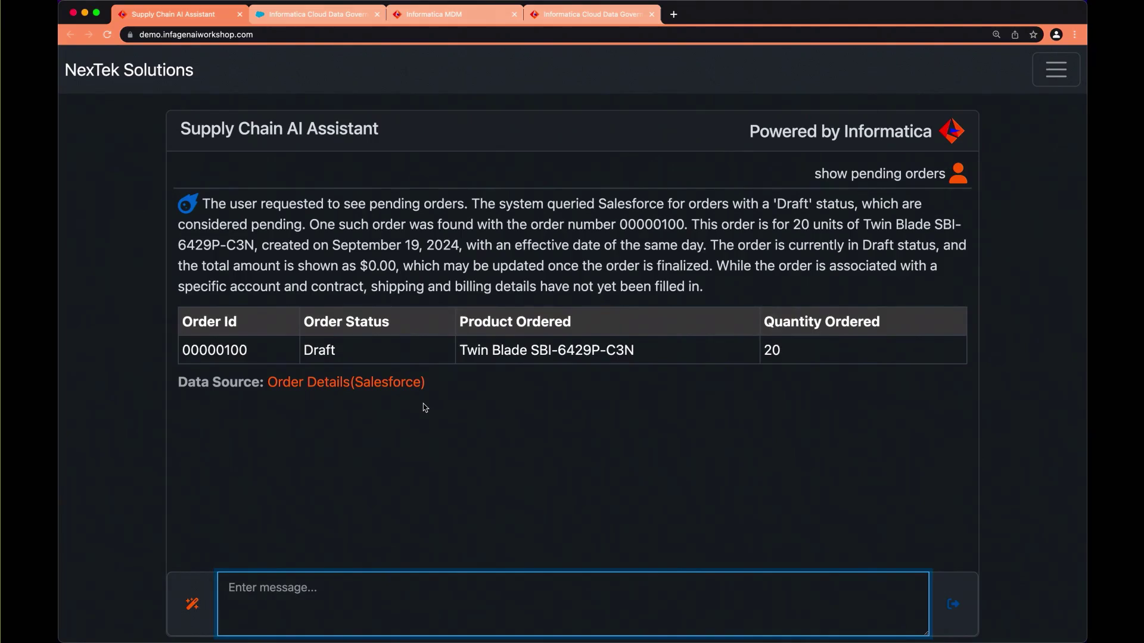
Task: Open the Order Details(Salesforce) data source link
Action: tap(346, 382)
